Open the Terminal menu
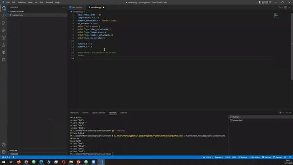Image resolution: width=293 pixels, height=165 pixels. 49,2
